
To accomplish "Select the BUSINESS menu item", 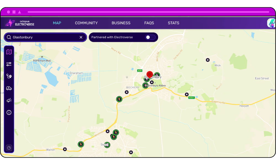I will tap(121, 23).
